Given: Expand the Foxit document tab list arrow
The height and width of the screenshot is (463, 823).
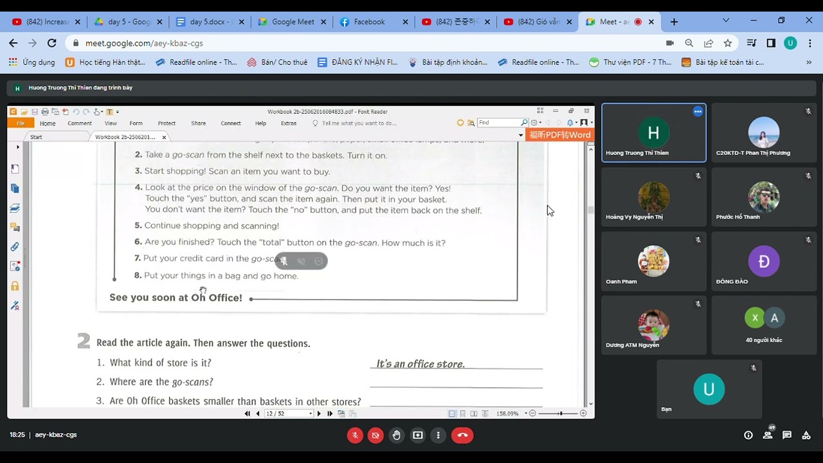Looking at the screenshot, I should coord(521,136).
